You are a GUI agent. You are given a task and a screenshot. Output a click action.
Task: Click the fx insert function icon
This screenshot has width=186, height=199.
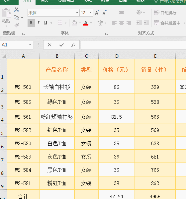(x=73, y=45)
